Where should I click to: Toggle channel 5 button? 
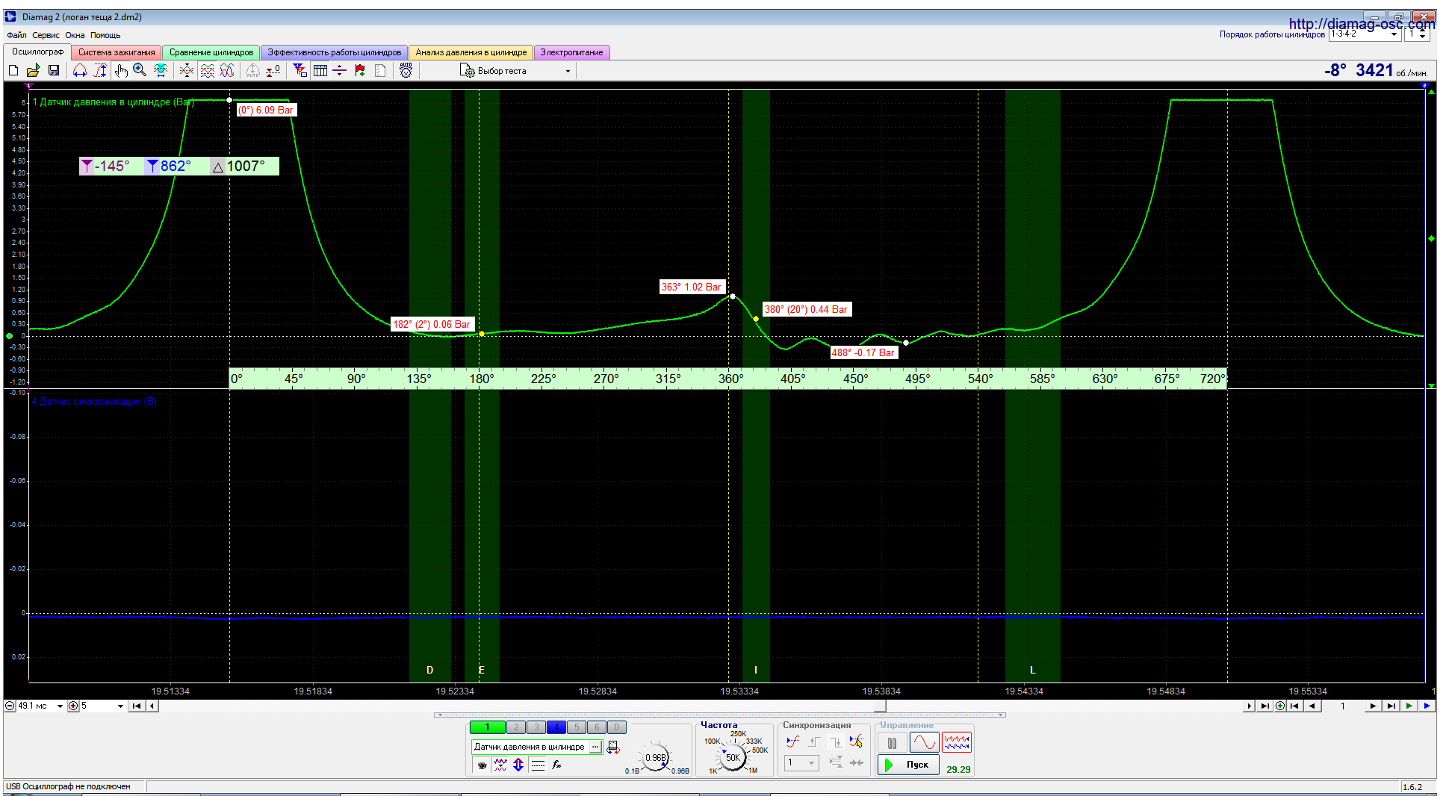point(577,727)
